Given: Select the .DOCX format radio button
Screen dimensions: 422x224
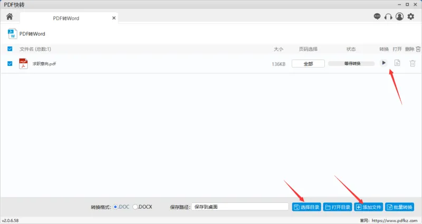Looking at the screenshot, I should 135,207.
